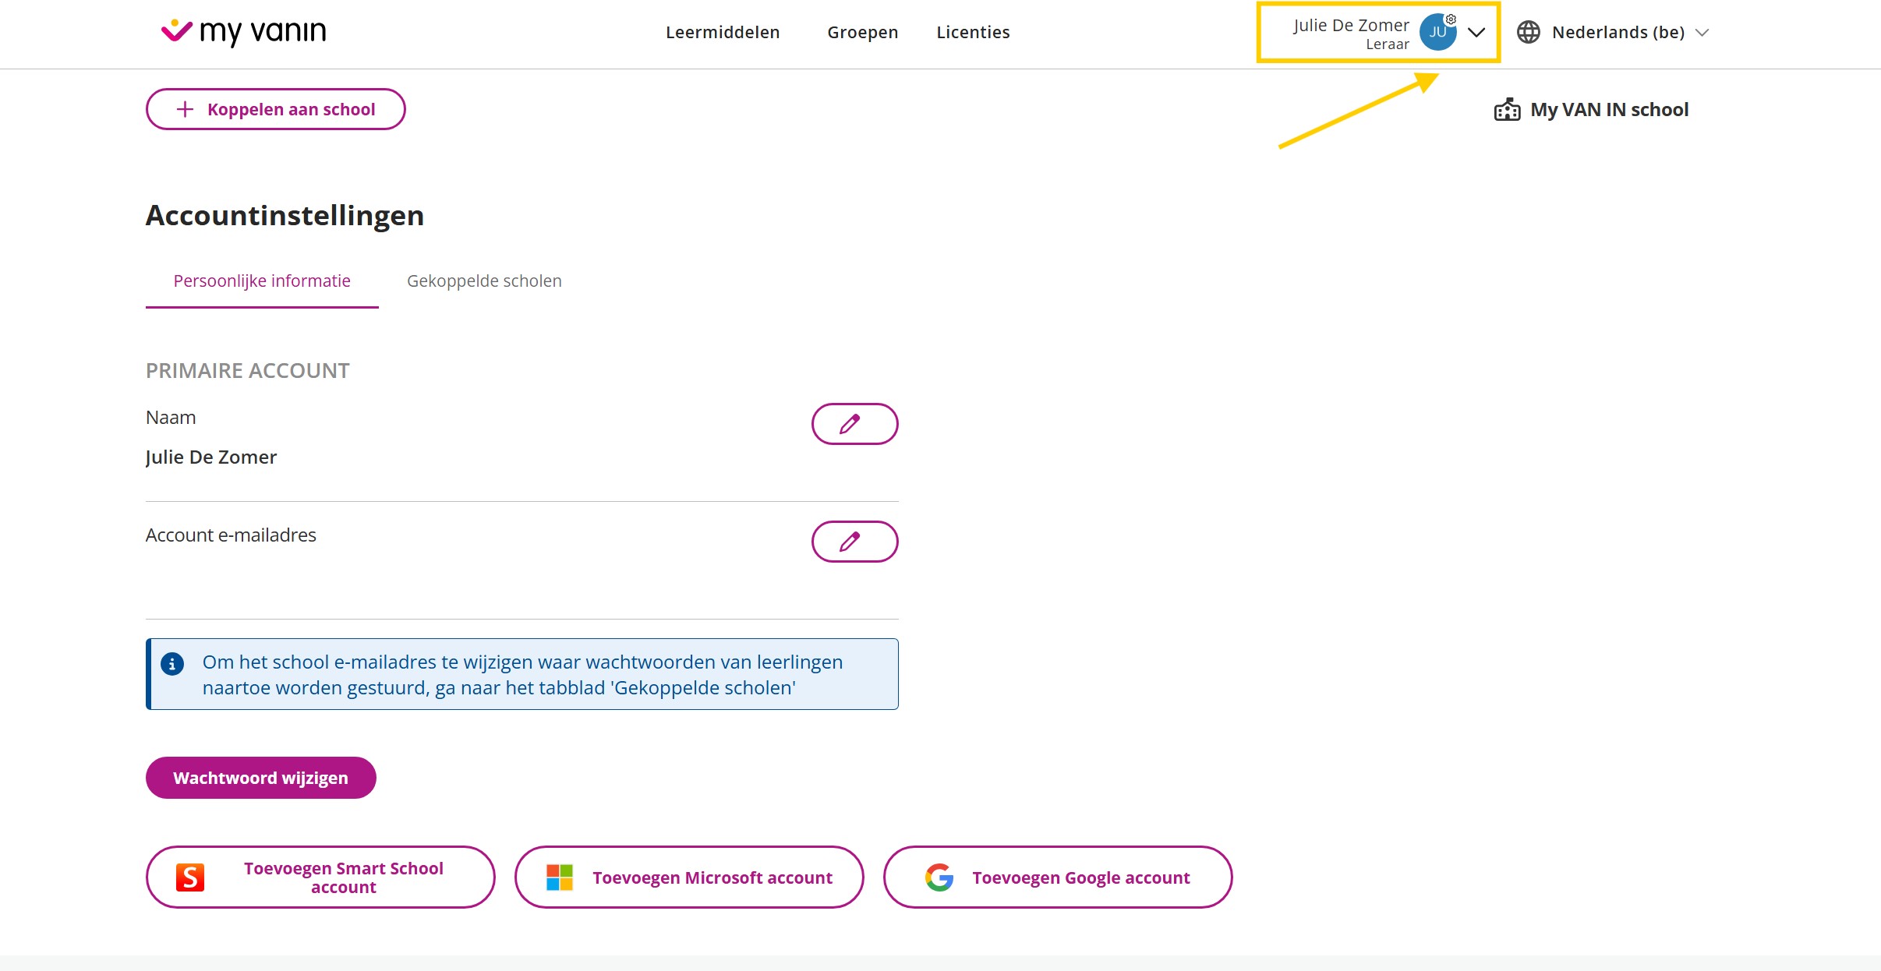1881x971 pixels.
Task: Open the Licenties menu item
Action: tap(973, 32)
